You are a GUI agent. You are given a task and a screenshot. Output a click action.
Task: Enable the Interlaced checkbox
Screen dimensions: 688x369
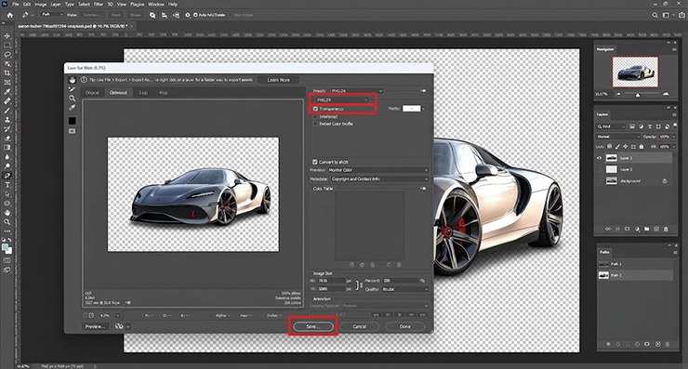(x=315, y=117)
